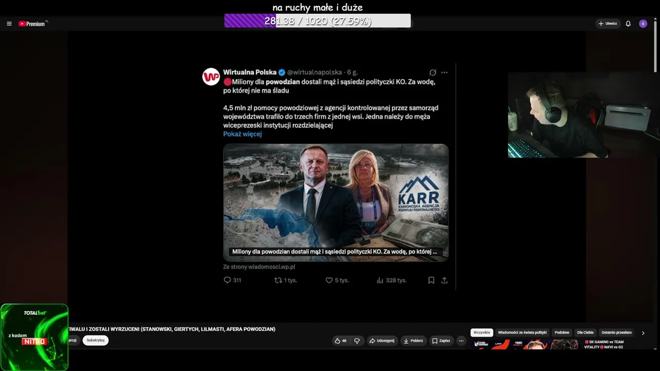Follow the Ze strony wiadomosci.wp.pl source link
Screen dimensions: 660x371
pyautogui.click(x=259, y=267)
